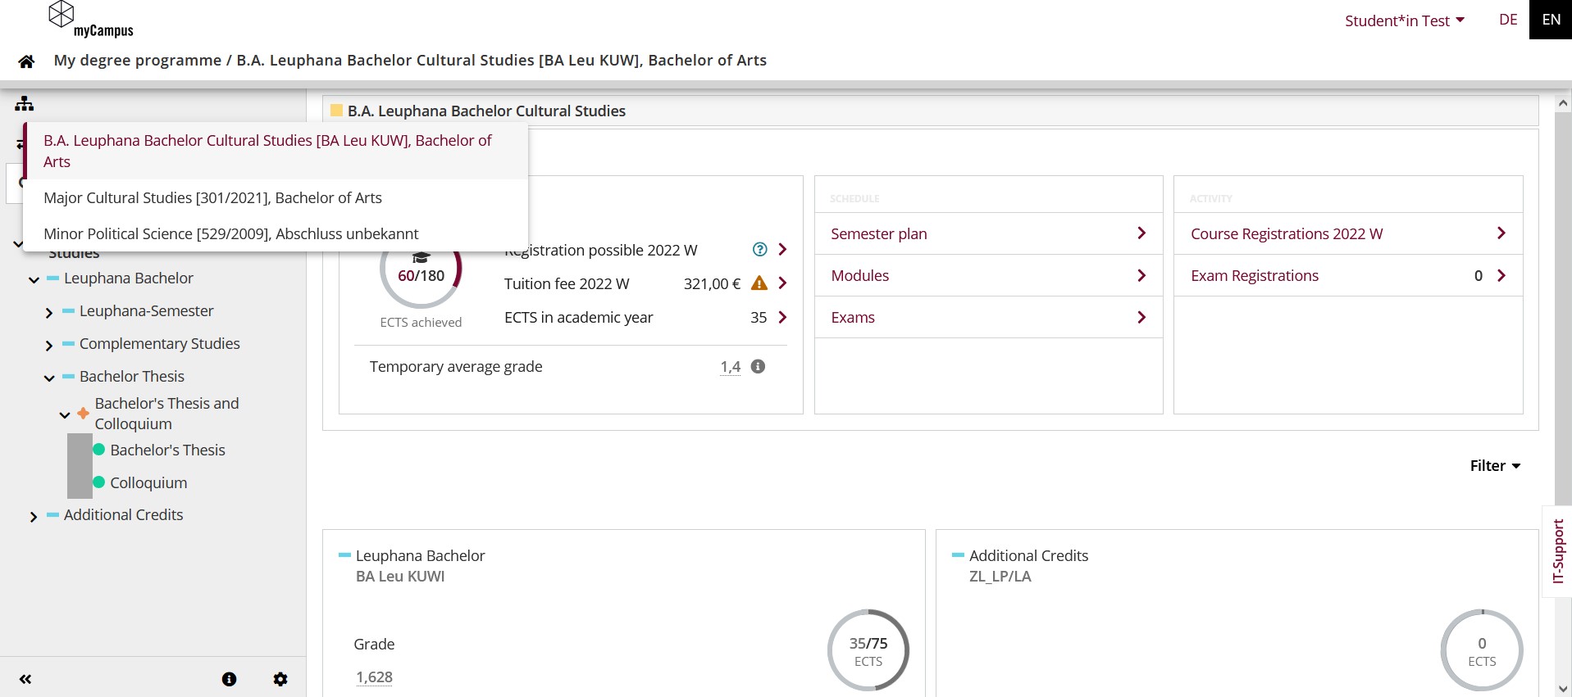The image size is (1572, 697).
Task: Expand the Leuphana-Semester tree node
Action: (x=49, y=312)
